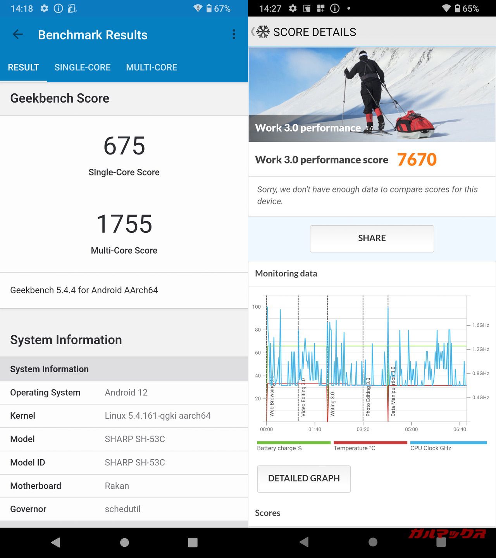This screenshot has width=496, height=558.
Task: Tap the PCMark snowflake logo icon
Action: tap(263, 32)
